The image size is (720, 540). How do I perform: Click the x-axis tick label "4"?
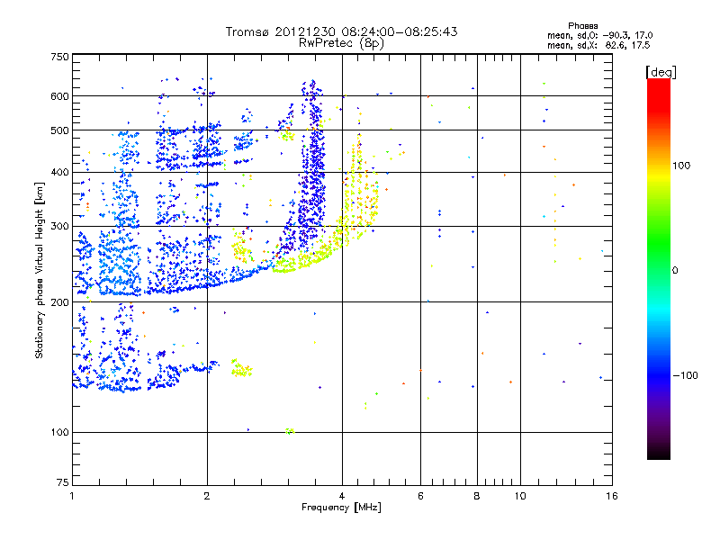click(342, 496)
